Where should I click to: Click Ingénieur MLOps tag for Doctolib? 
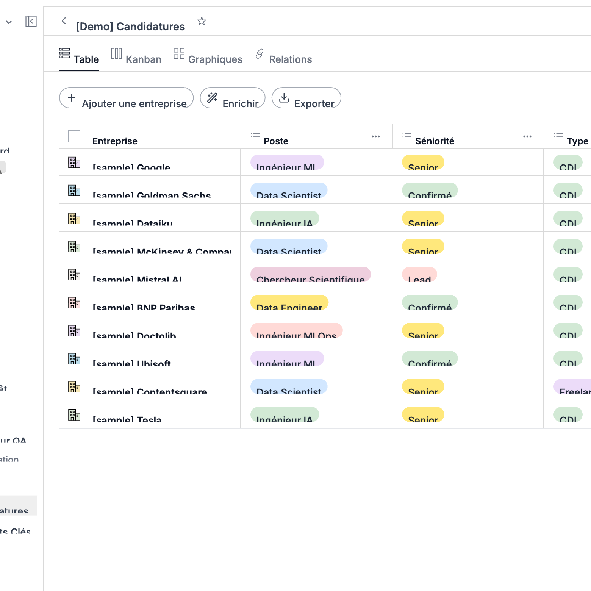pyautogui.click(x=297, y=331)
